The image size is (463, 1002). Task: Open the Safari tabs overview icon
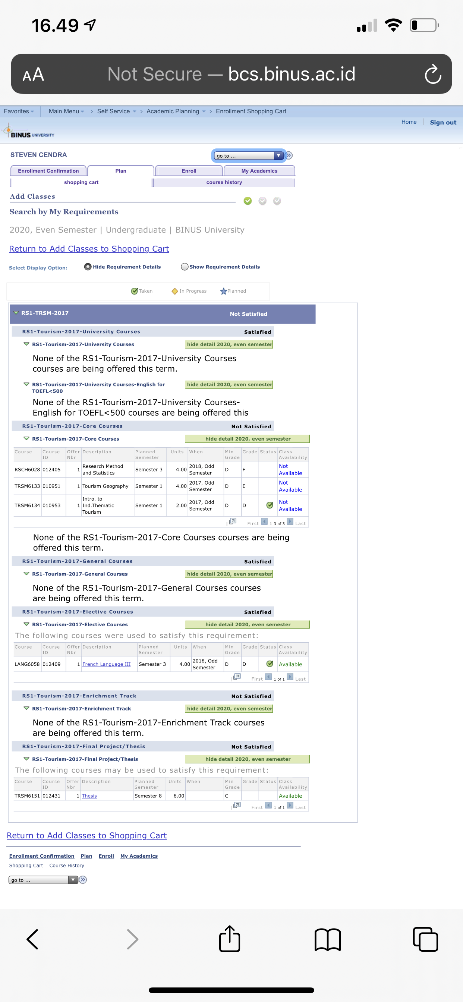tap(425, 939)
